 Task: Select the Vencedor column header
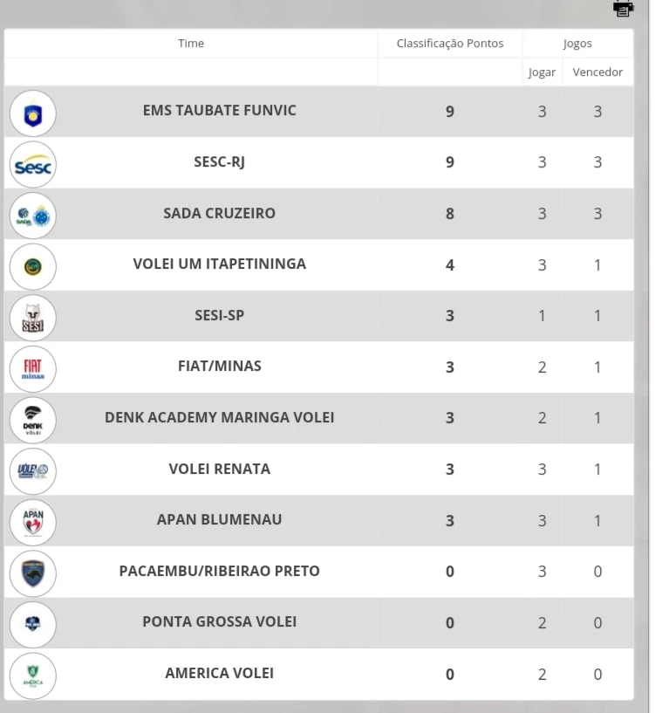pos(597,72)
